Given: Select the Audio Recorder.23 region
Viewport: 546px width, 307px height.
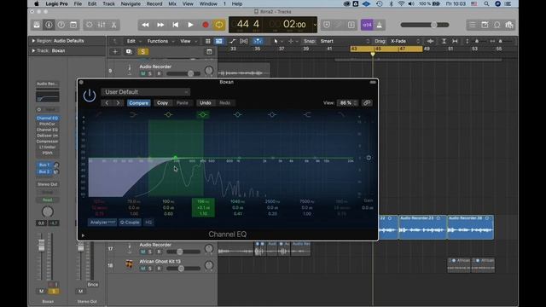Looking at the screenshot, I should click(422, 227).
